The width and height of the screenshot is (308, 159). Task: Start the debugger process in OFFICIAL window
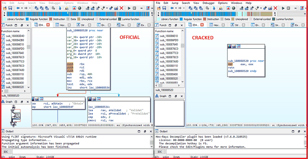pyautogui.click(x=129, y=8)
